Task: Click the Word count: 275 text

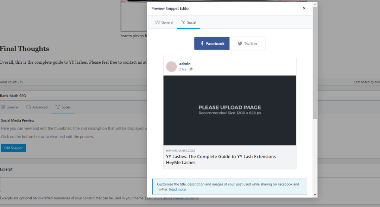Action: (x=11, y=82)
